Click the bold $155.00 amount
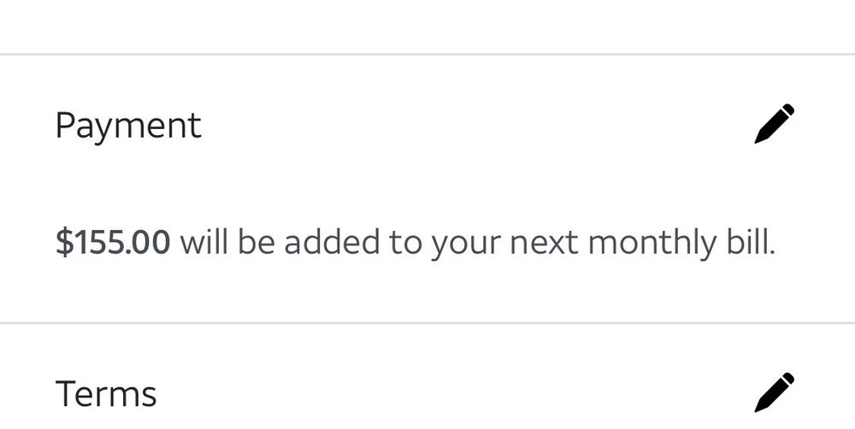 click(113, 244)
